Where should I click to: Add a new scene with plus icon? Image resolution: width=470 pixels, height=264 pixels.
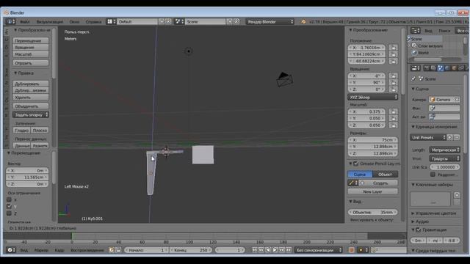230,21
